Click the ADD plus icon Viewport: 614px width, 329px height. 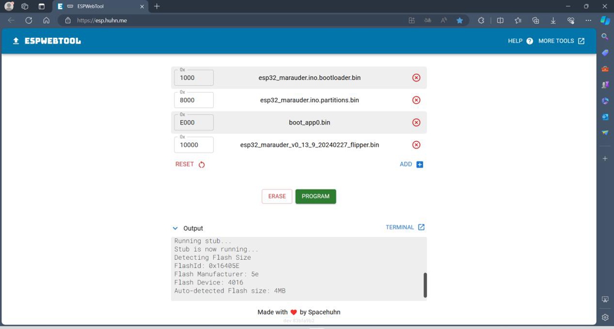[420, 165]
